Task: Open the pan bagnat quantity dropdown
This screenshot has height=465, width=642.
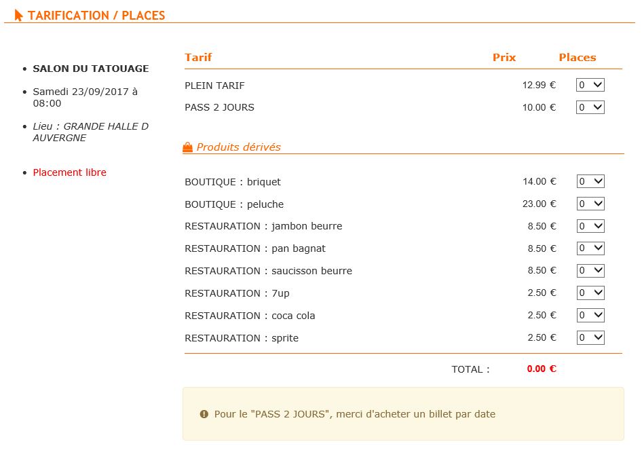Action: click(590, 248)
